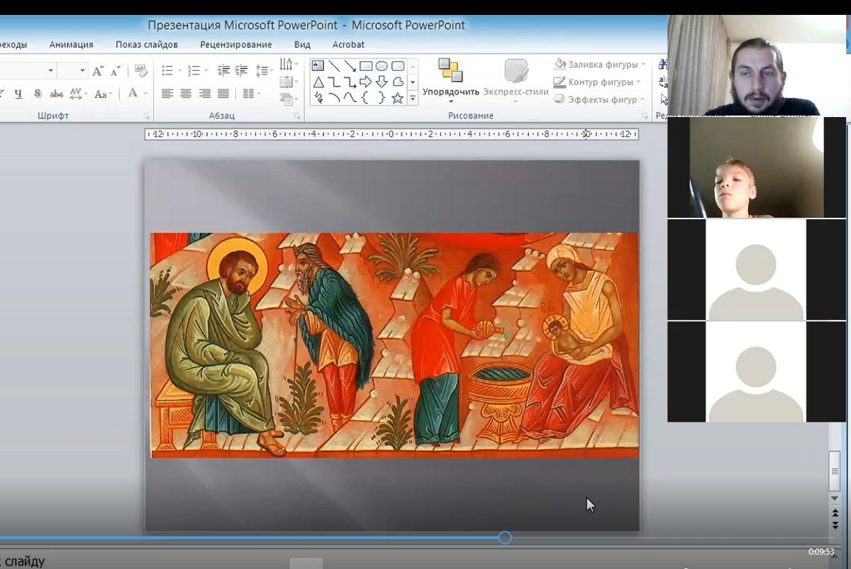Open the align text vertically options
Screen dimensions: 851x569
287,82
